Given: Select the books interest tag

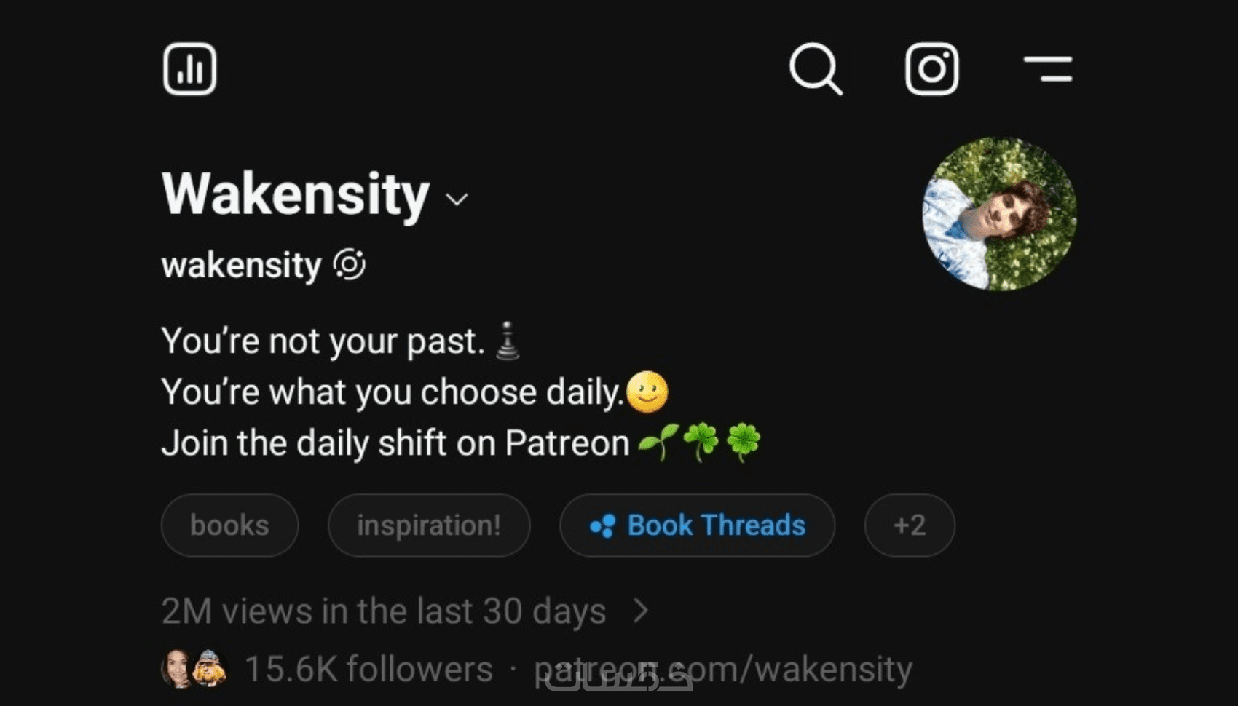Looking at the screenshot, I should click(x=229, y=525).
